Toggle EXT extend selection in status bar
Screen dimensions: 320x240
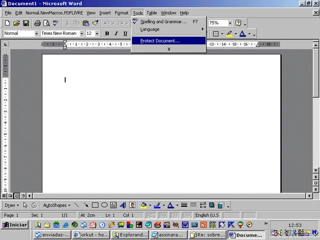[174, 215]
